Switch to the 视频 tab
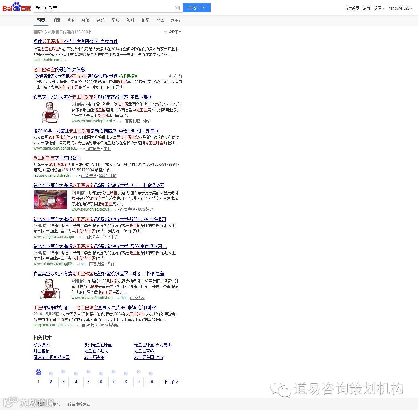 point(131,20)
